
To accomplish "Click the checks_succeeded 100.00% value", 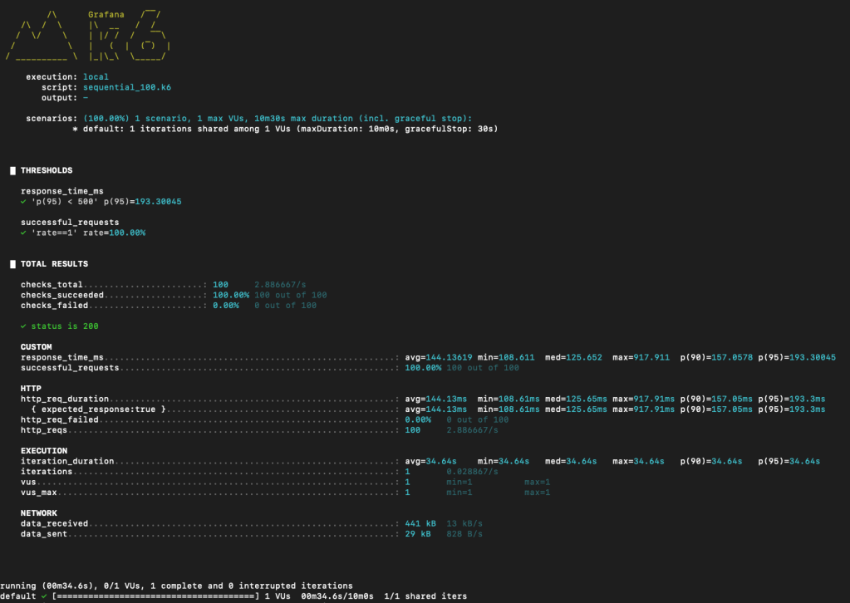I will [x=231, y=295].
